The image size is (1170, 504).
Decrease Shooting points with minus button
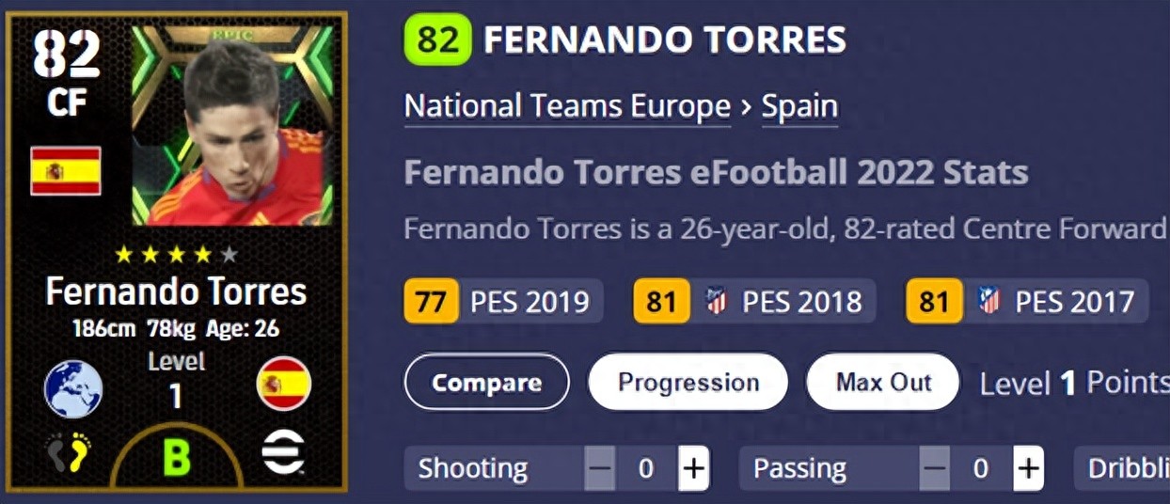(600, 468)
